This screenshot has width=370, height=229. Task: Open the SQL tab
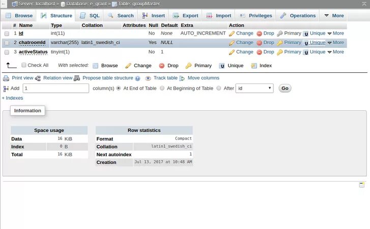click(90, 16)
